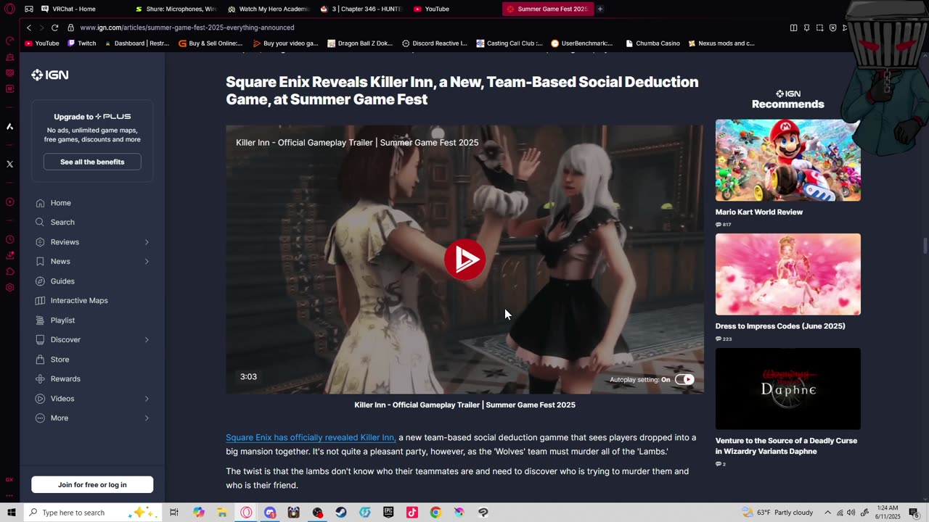Open a new browser tab
Image resolution: width=929 pixels, height=522 pixels.
600,9
